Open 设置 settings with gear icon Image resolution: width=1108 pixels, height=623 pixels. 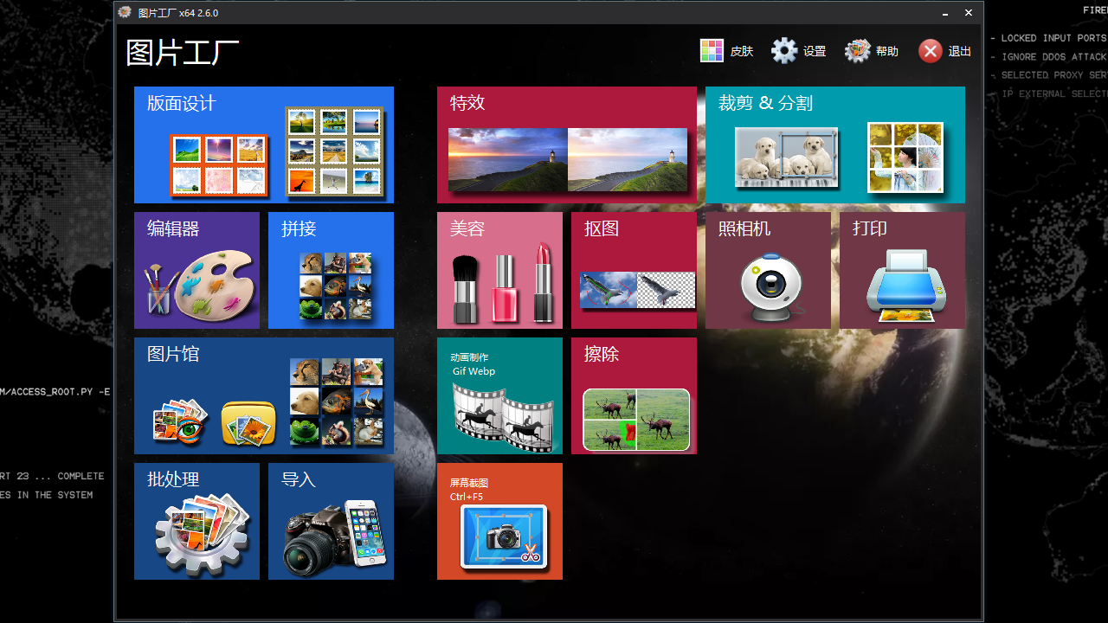pos(798,51)
